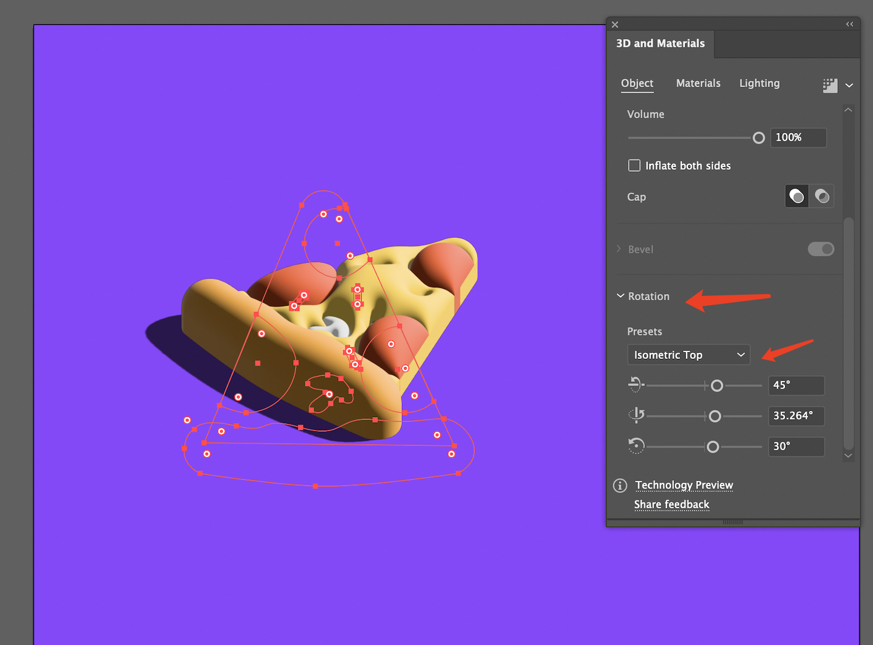Image resolution: width=873 pixels, height=645 pixels.
Task: Switch to the Lighting tab
Action: coord(759,83)
